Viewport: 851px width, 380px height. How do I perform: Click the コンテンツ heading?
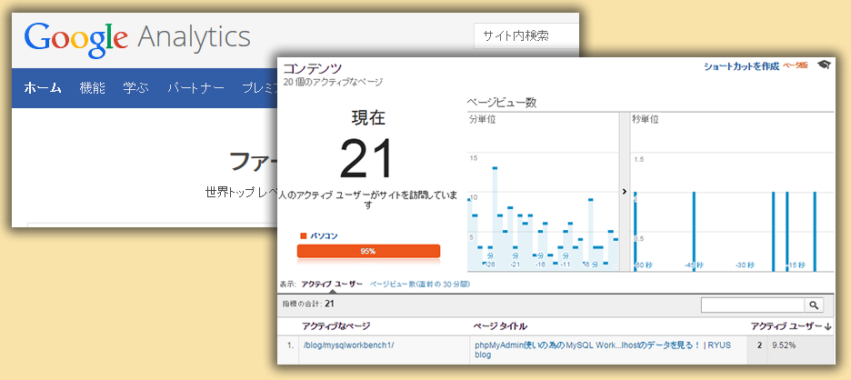(313, 68)
